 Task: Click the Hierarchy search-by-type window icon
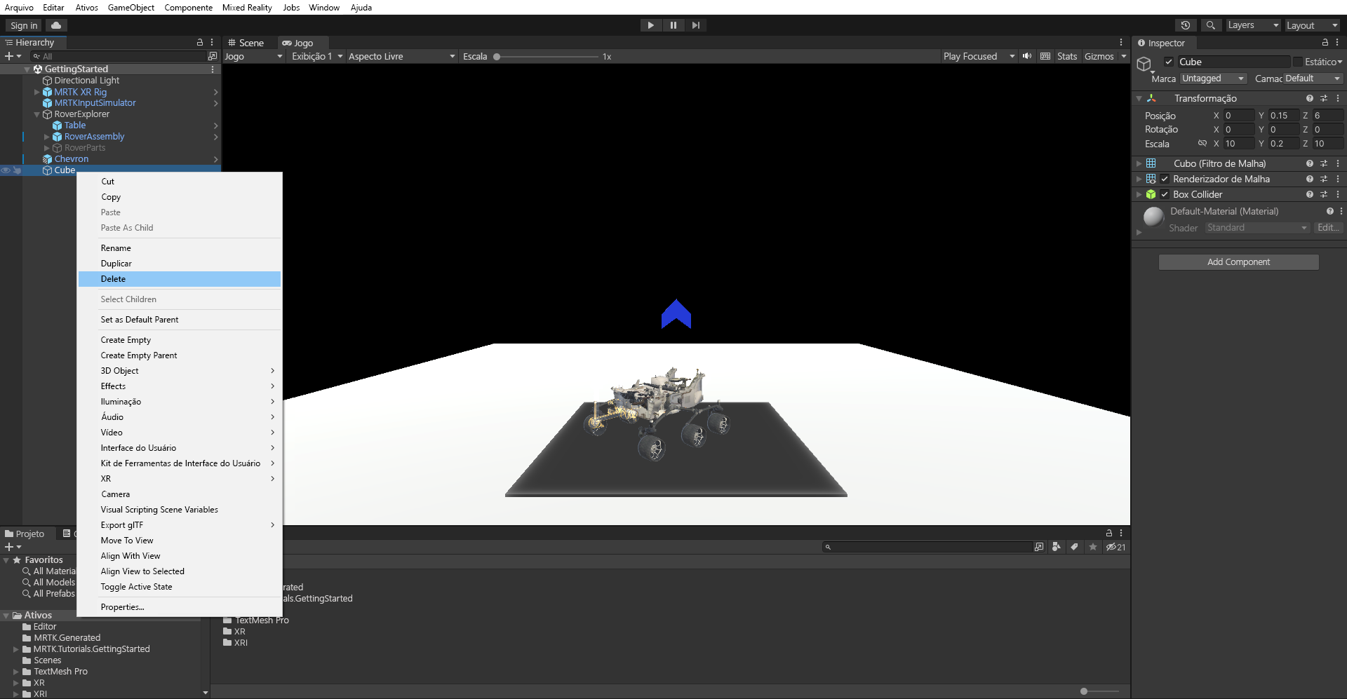(213, 56)
